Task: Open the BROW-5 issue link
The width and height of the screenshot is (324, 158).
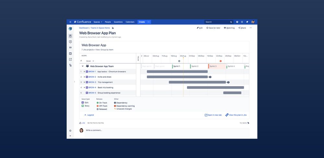Action: pyautogui.click(x=92, y=93)
